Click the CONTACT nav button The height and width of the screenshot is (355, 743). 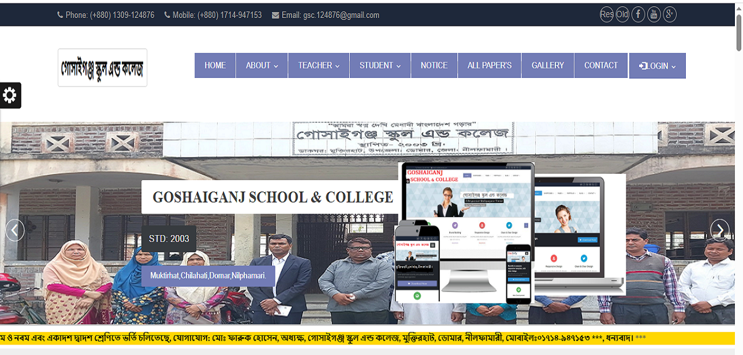coord(601,66)
